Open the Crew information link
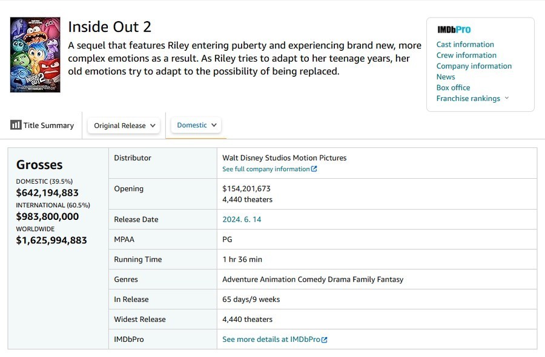This screenshot has height=357, width=545. pyautogui.click(x=466, y=55)
